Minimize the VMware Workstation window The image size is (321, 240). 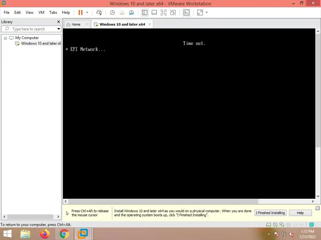pyautogui.click(x=293, y=3)
